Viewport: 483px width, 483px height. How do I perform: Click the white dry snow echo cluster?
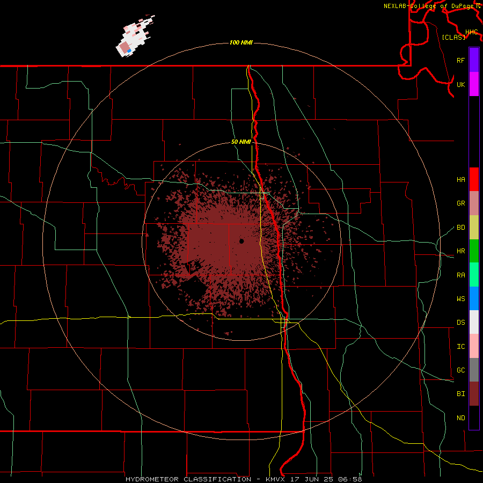pyautogui.click(x=135, y=36)
